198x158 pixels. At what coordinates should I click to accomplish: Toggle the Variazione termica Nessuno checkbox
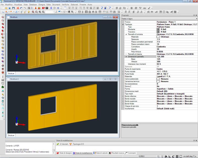click(x=158, y=81)
